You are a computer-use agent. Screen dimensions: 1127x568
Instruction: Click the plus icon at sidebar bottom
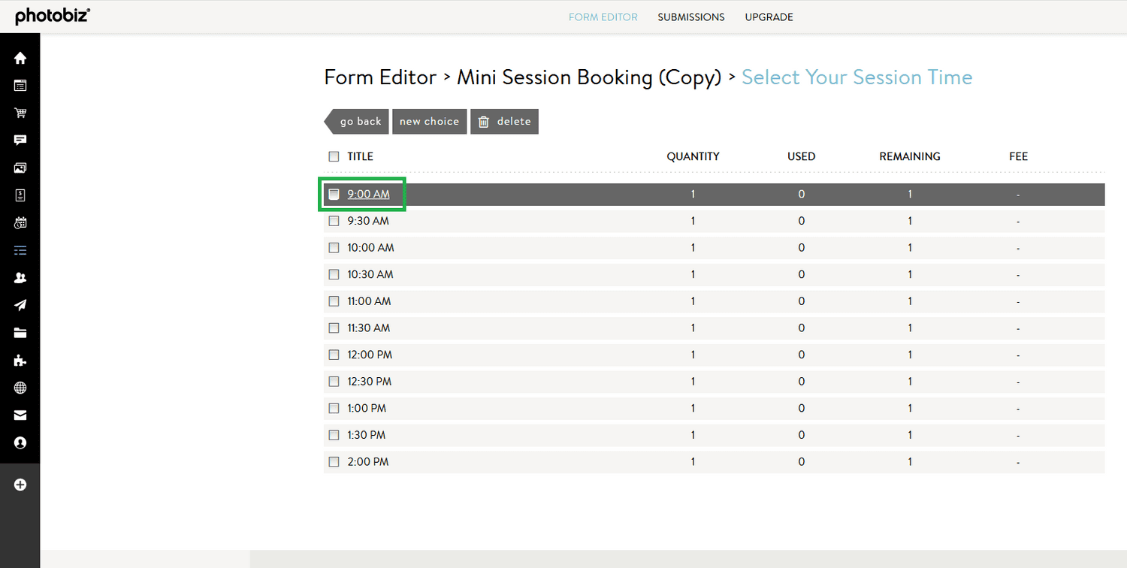point(20,485)
